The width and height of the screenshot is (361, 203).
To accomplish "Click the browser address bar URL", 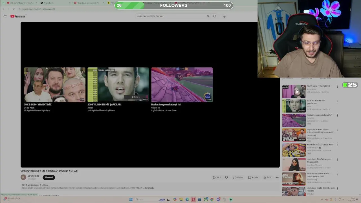I will click(x=38, y=9).
